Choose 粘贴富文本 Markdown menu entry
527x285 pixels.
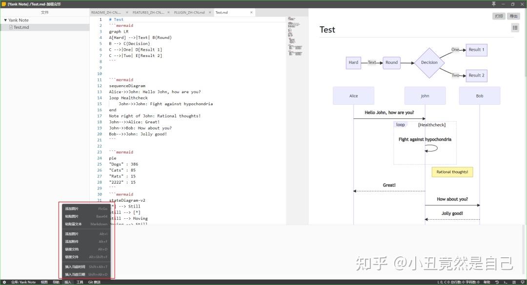(86, 224)
